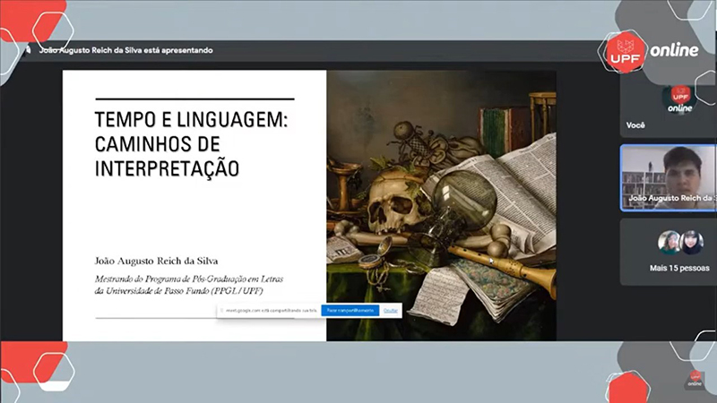Click 'Mestrando do Programa de Pós-Graduação' subtitle
The height and width of the screenshot is (403, 717).
pos(189,285)
